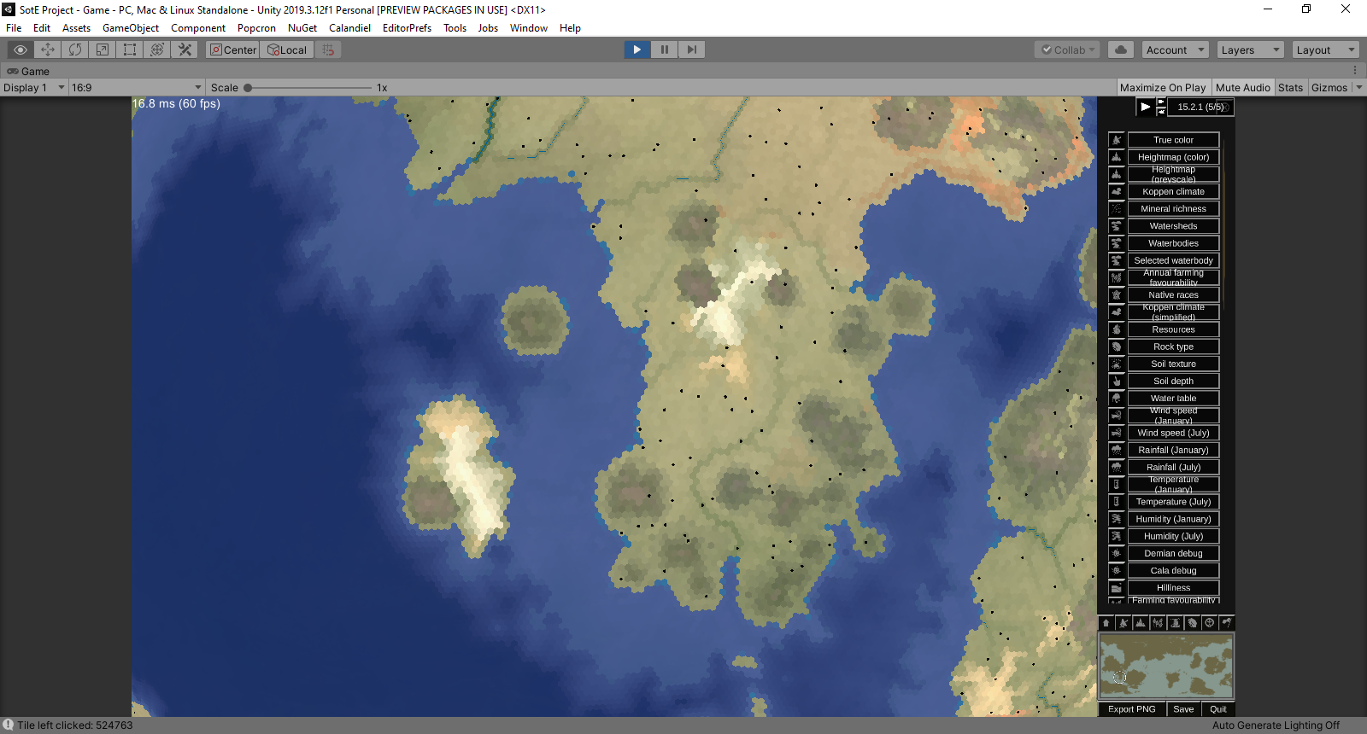
Task: Open the Account dropdown
Action: tap(1176, 50)
